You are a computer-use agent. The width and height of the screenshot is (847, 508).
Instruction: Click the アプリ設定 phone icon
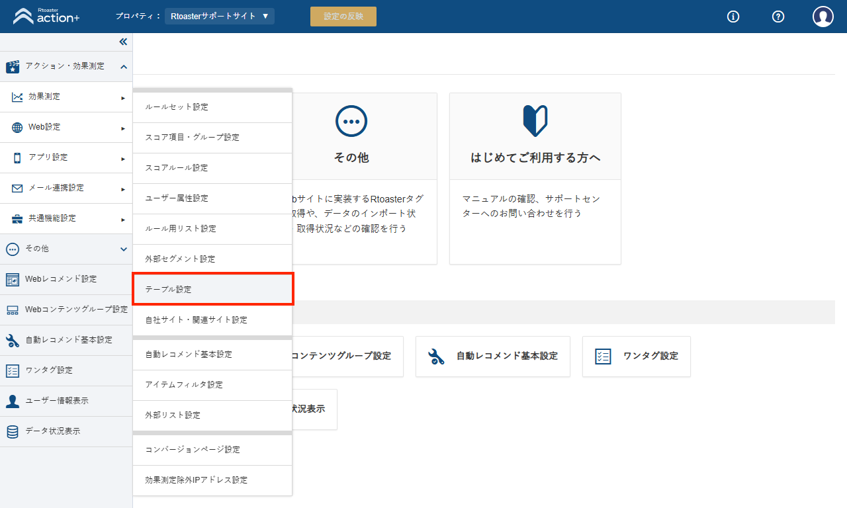(x=17, y=158)
